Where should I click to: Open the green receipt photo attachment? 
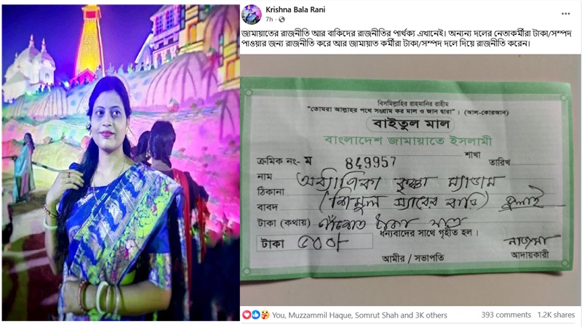click(x=410, y=180)
